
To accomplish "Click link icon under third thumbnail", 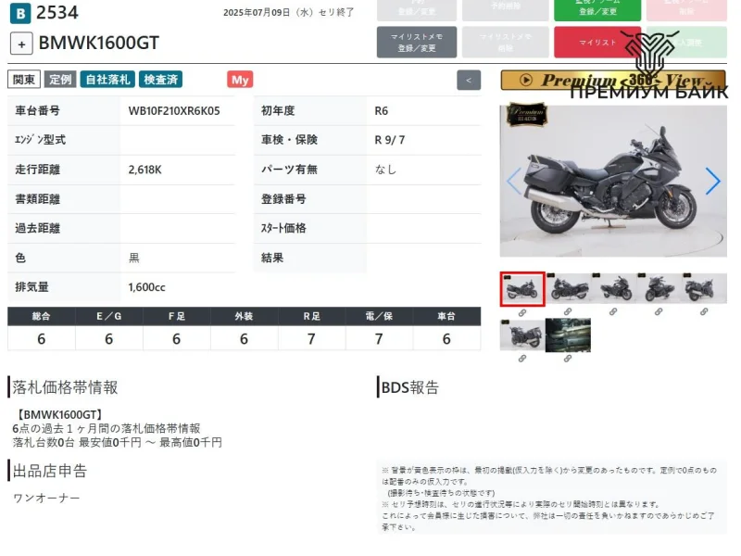I will 614,312.
